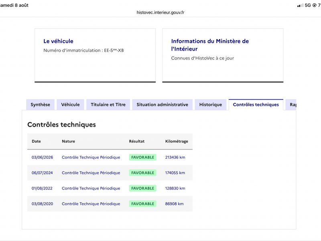Screen dimensions: 321x241
Task: Click Contrôle Technique Périodique in 03/08/2020 row
Action: pos(91,204)
